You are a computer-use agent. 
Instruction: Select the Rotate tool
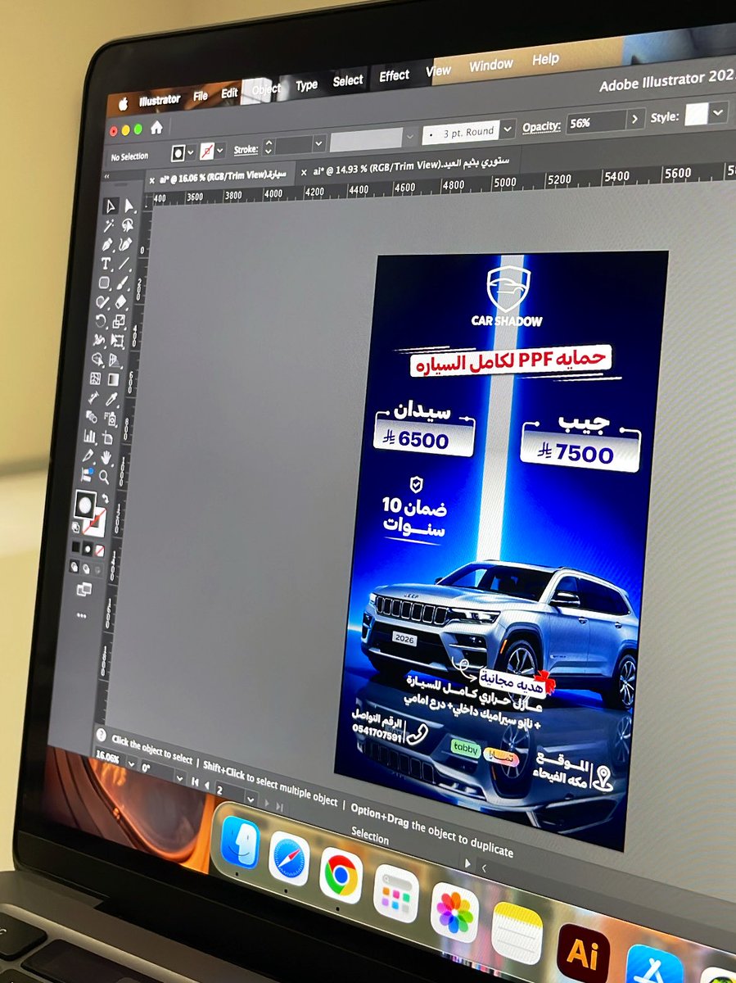coord(101,321)
